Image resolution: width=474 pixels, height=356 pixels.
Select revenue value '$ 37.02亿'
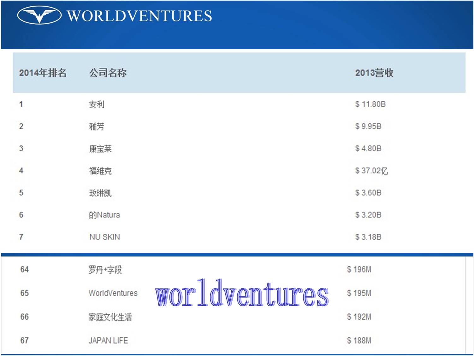(371, 171)
